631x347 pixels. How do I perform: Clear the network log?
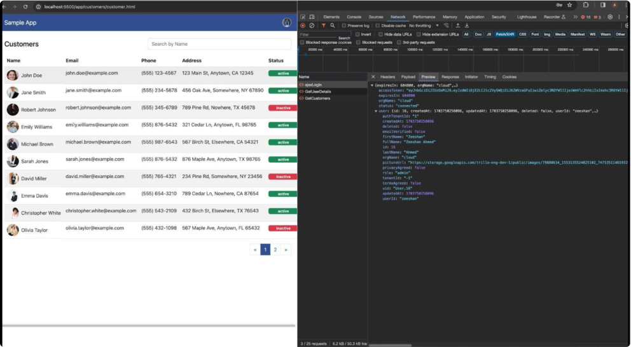[x=312, y=25]
